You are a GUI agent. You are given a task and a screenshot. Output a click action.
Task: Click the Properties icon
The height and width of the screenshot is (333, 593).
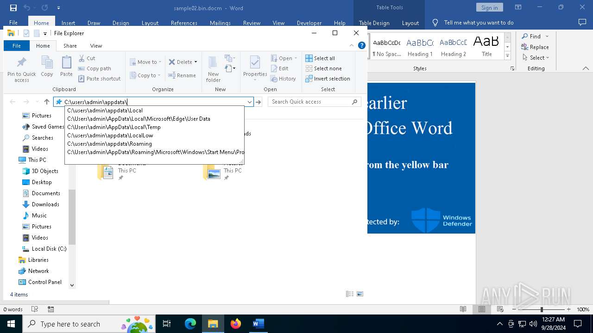(x=255, y=62)
